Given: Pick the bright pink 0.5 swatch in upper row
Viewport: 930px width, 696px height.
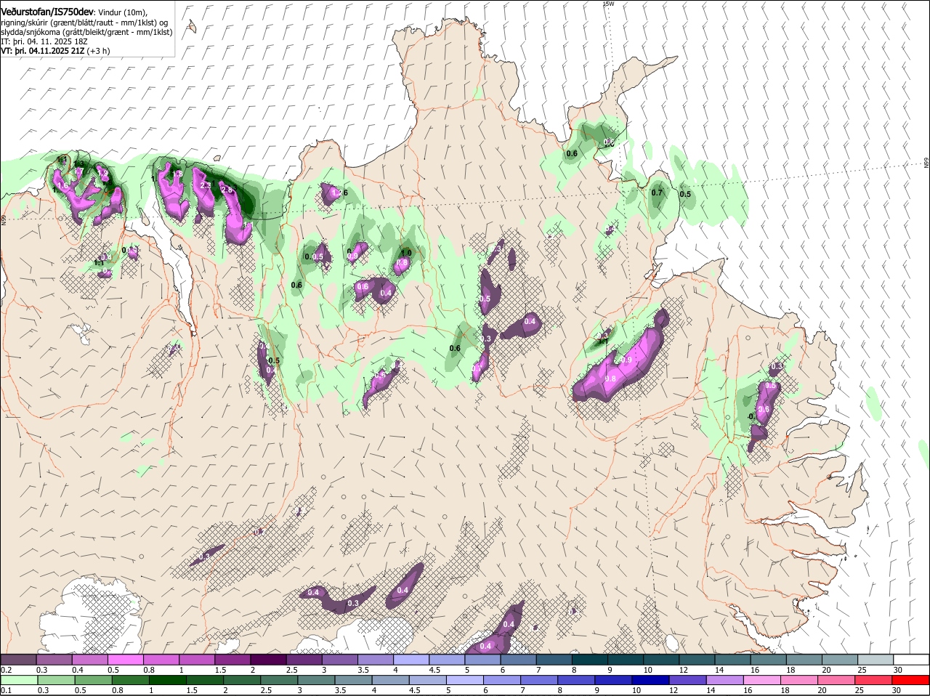Looking at the screenshot, I should 125,660.
